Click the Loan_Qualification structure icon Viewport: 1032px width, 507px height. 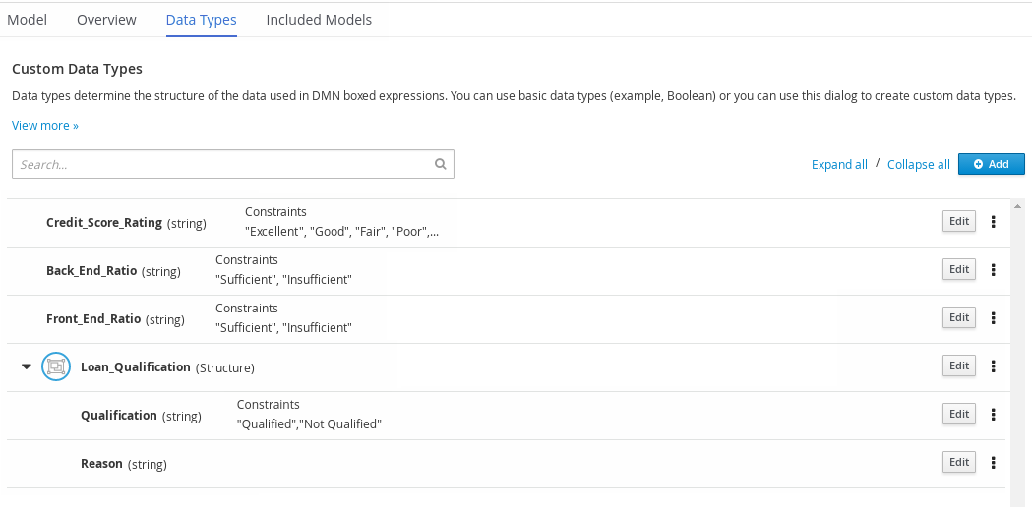tap(55, 367)
